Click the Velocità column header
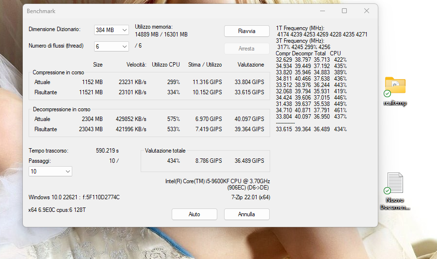Image resolution: width=437 pixels, height=259 pixels. (x=136, y=65)
